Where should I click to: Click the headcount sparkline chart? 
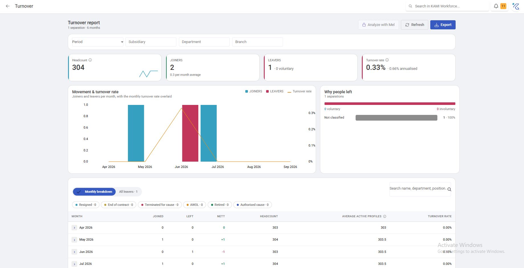(x=148, y=74)
